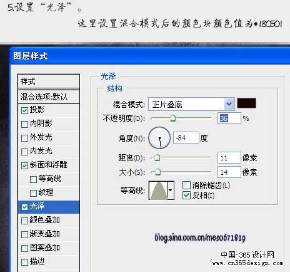Enable the 内阴影 checkbox
Viewport: 290px width, 272px height.
pos(24,124)
